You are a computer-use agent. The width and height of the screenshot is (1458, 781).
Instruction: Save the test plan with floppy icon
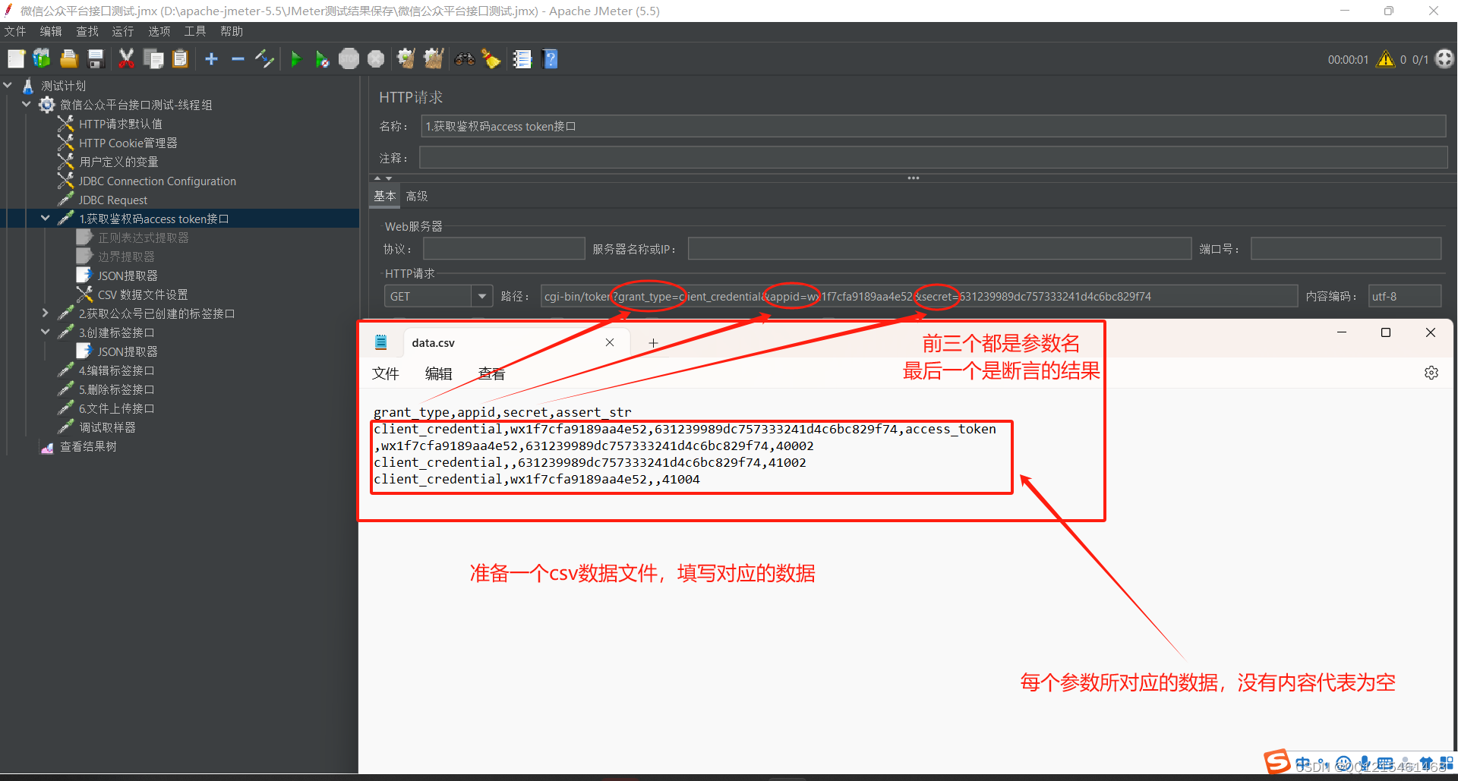click(x=96, y=59)
